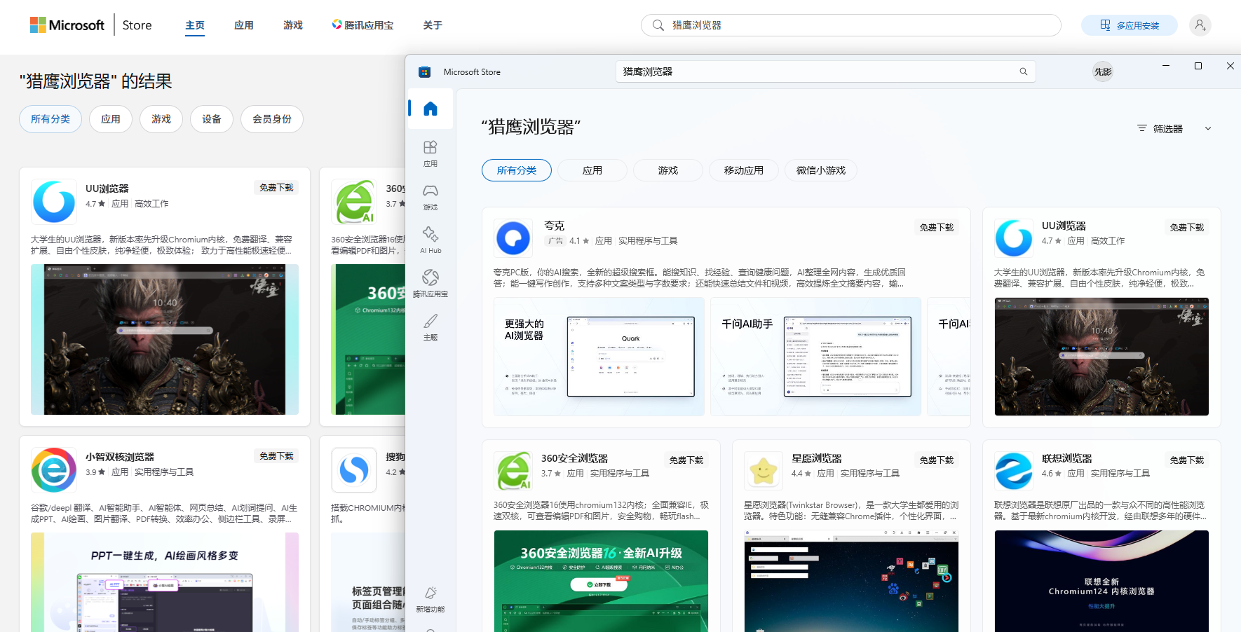Select 所有分类 pill on web page
This screenshot has height=632, width=1241.
[x=50, y=119]
